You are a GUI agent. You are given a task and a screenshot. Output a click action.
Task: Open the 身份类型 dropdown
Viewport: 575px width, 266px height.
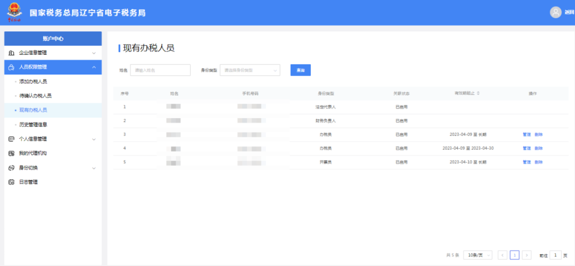click(250, 70)
